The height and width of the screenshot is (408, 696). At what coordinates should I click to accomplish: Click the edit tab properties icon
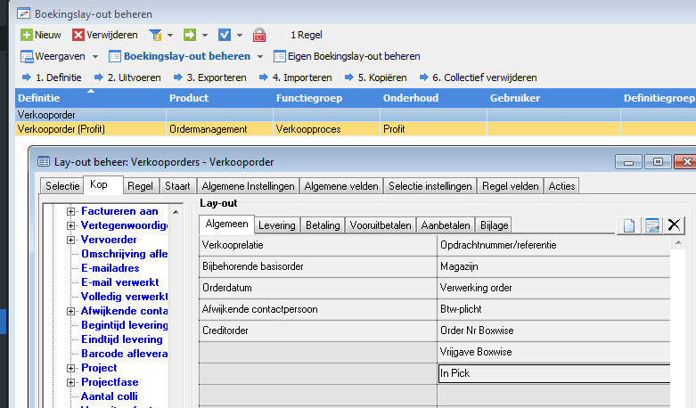point(651,225)
